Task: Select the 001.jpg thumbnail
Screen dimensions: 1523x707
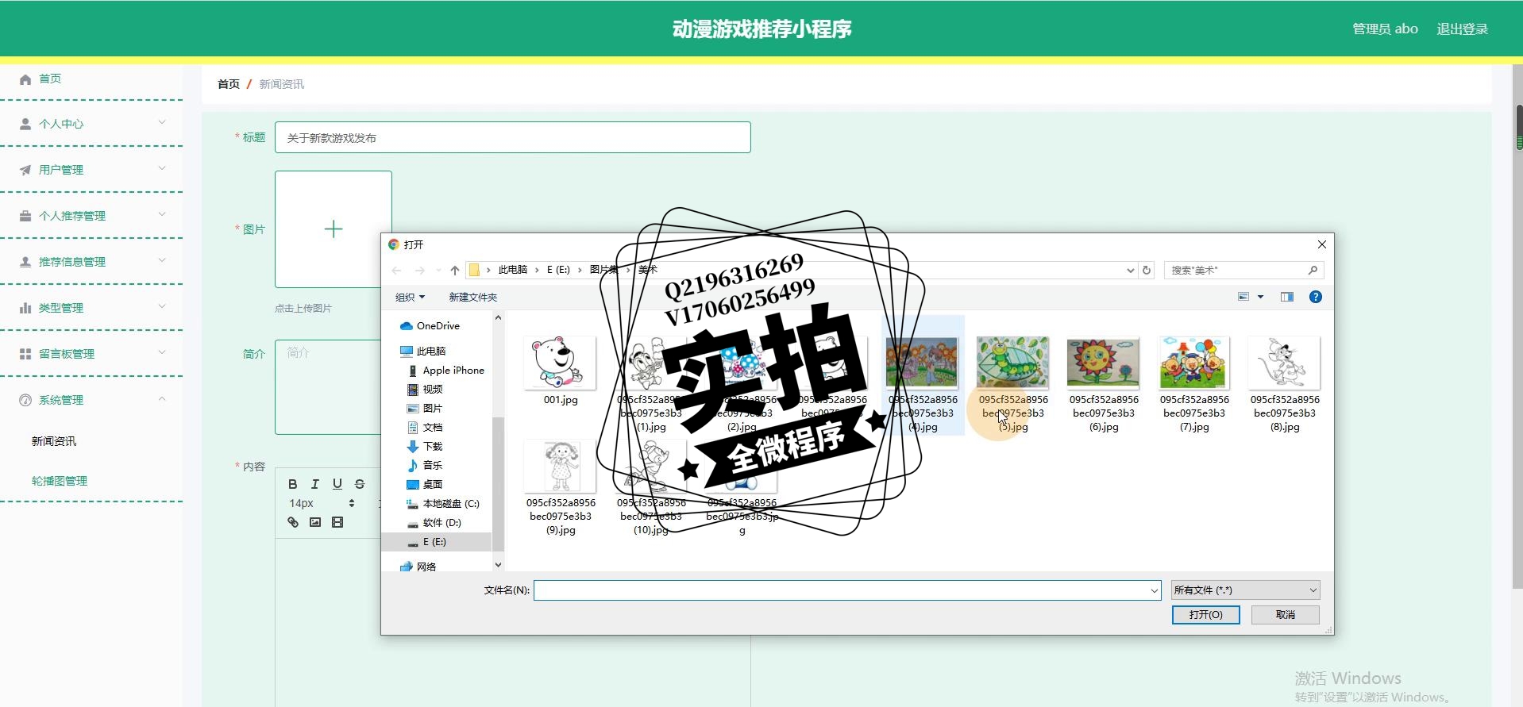Action: [561, 363]
